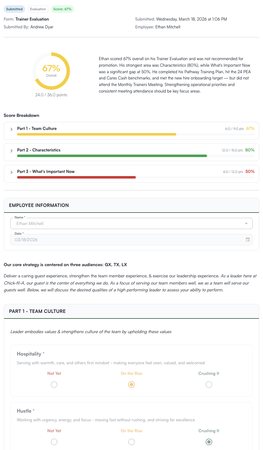Click the Part 1 yellow progress bar
263x450 pixels.
96,134
